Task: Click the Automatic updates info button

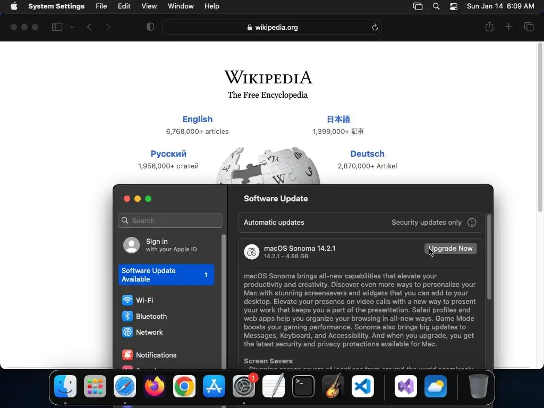Action: coord(472,223)
